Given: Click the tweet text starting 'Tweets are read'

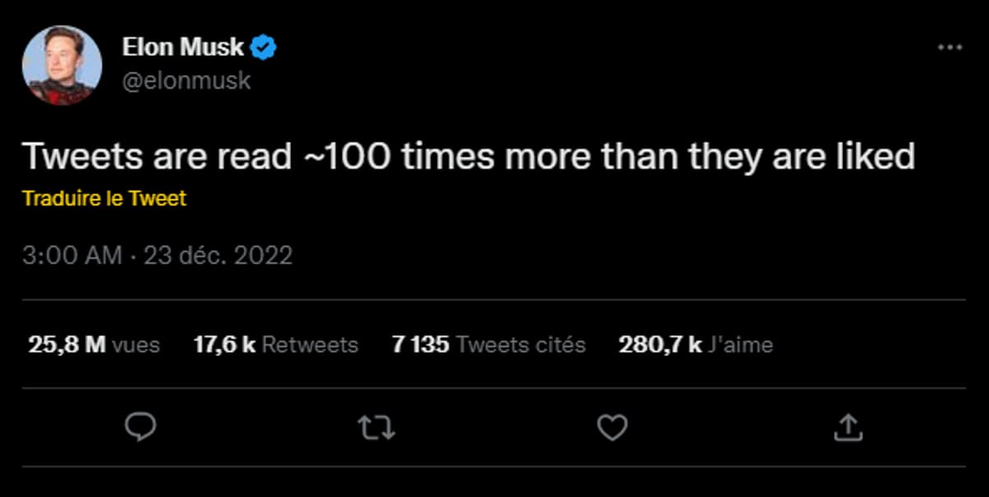Looking at the screenshot, I should (x=469, y=156).
